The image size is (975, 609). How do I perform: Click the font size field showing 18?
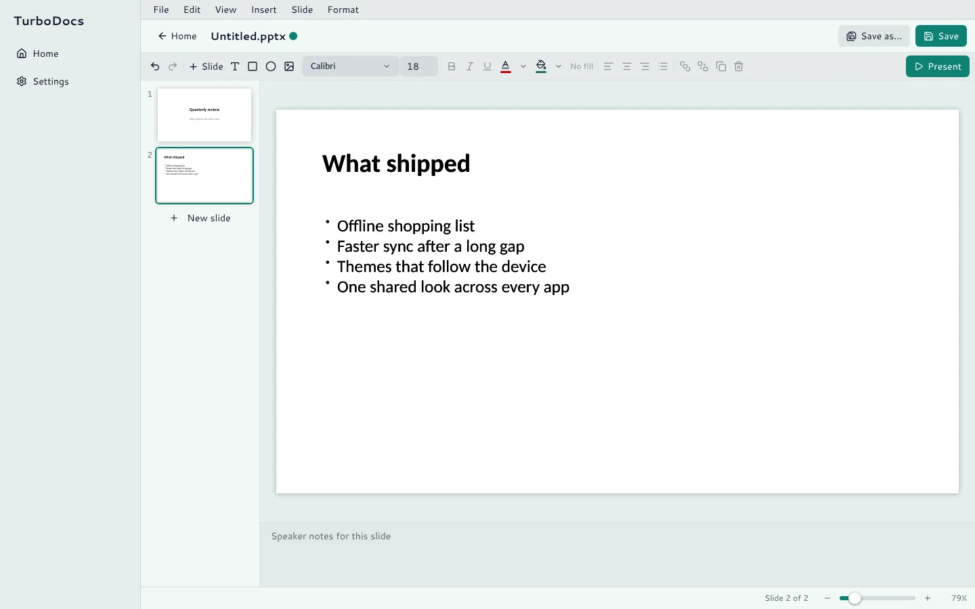tap(419, 66)
